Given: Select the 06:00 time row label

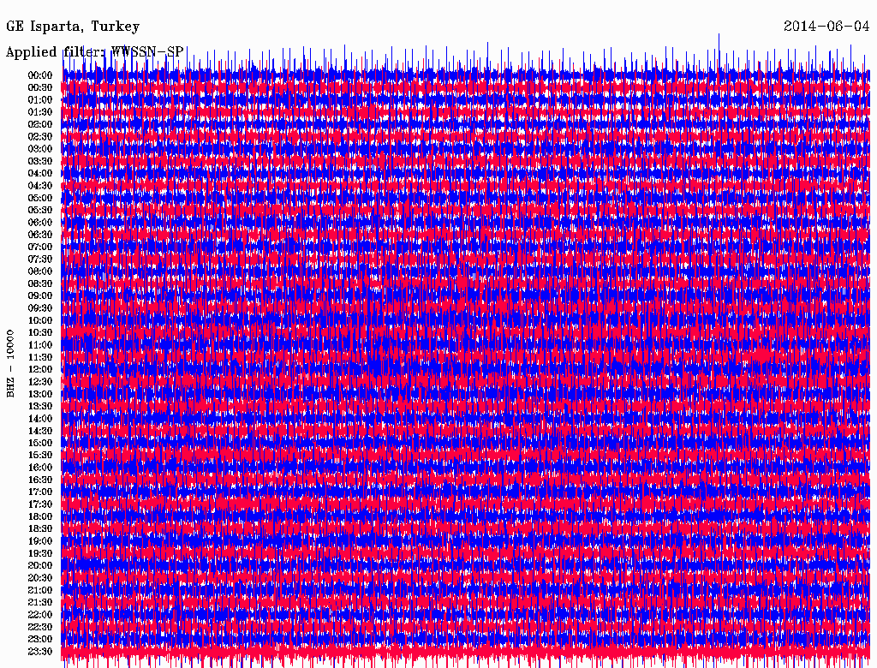Looking at the screenshot, I should 40,222.
